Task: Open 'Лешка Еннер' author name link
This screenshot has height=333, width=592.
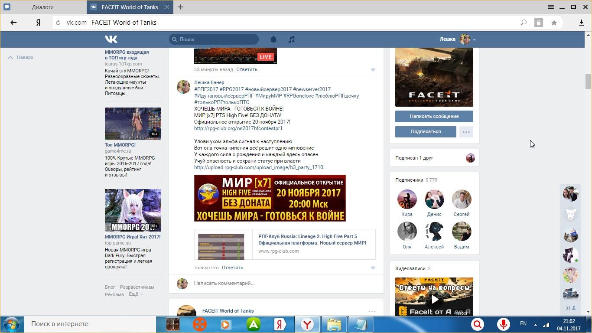Action: coord(209,82)
